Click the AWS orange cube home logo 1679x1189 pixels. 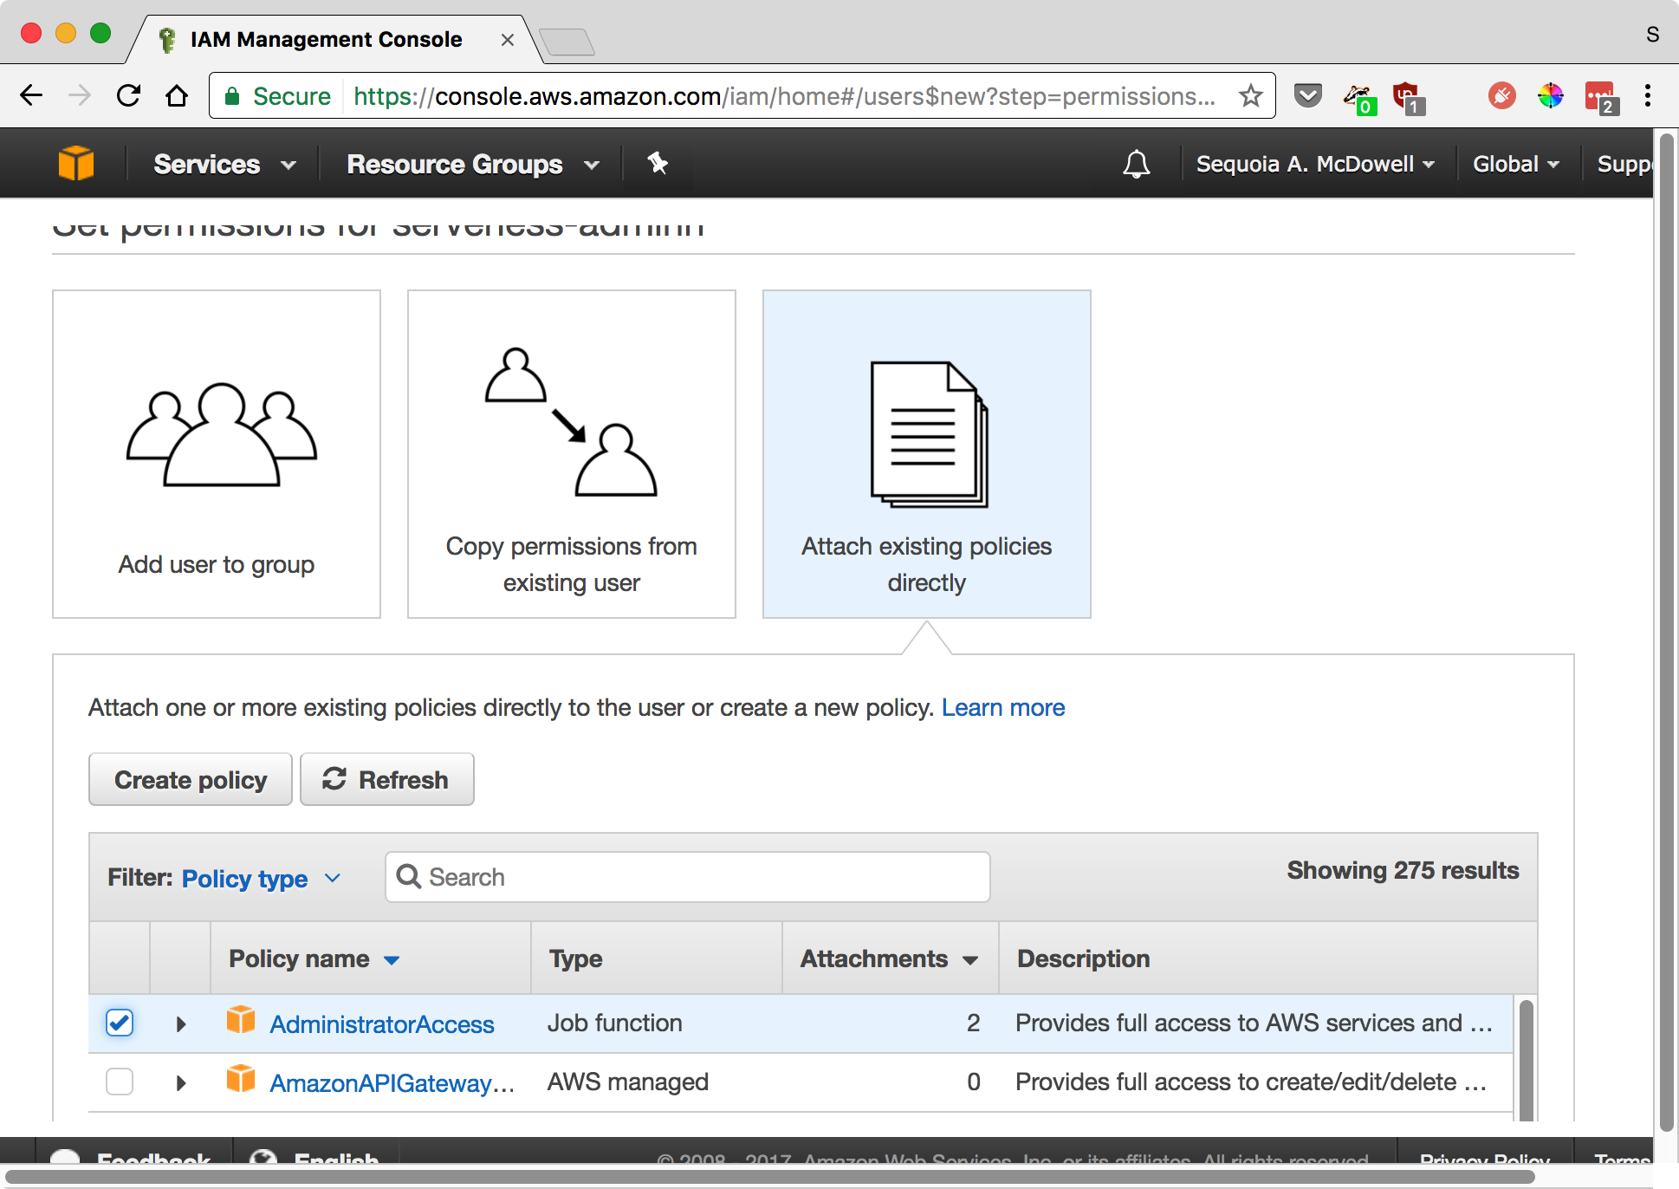pyautogui.click(x=76, y=163)
